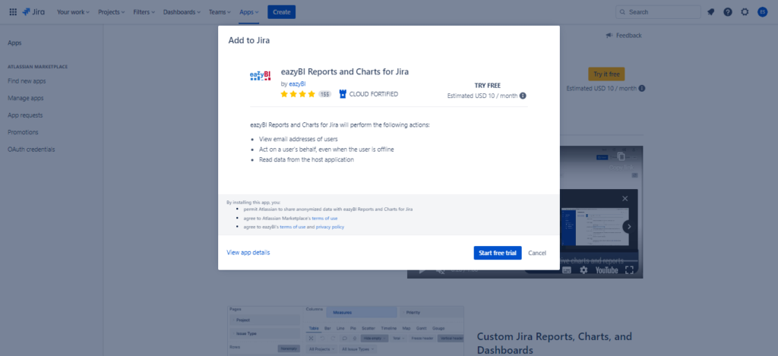Click the 155 reviews count badge
This screenshot has height=356, width=778.
pos(324,93)
